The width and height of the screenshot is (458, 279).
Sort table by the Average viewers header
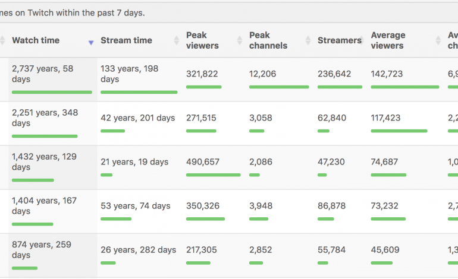(x=388, y=40)
